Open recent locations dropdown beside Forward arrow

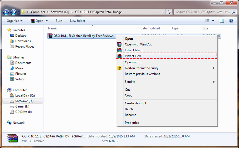click(18, 12)
